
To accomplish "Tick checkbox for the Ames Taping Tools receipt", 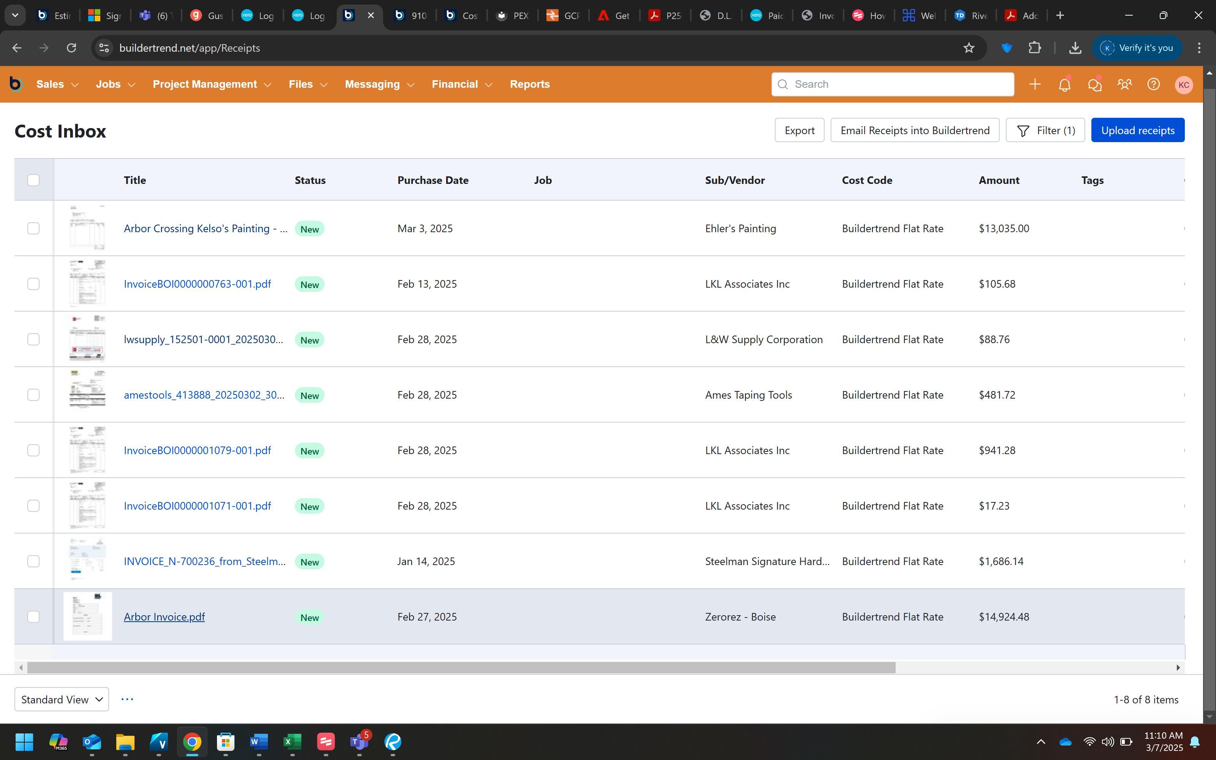I will click(x=33, y=395).
